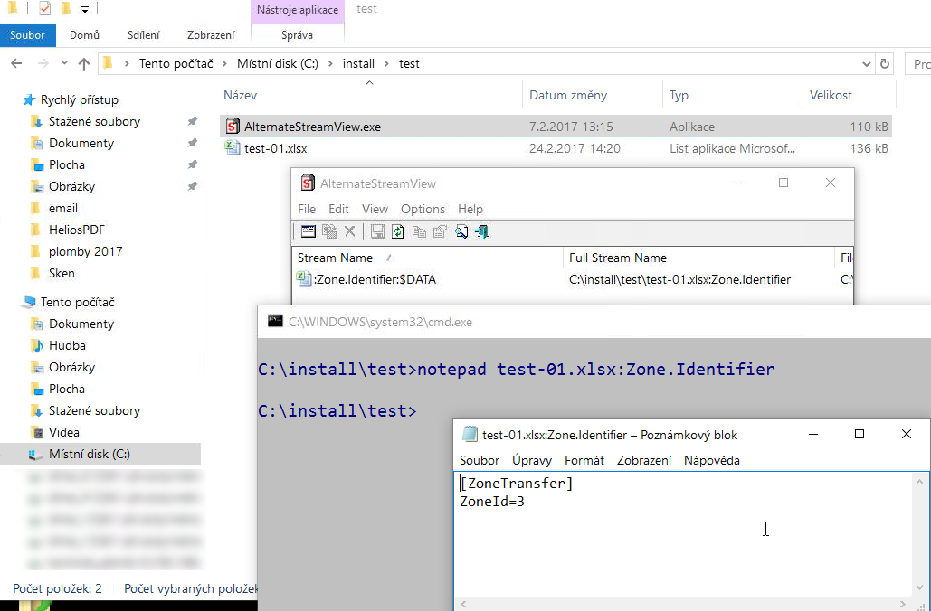Sort by Full Stream Name column header

coord(698,258)
